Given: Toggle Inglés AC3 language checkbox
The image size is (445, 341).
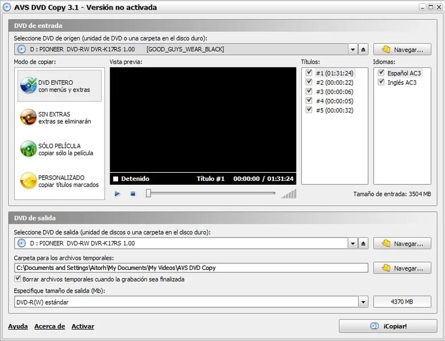Looking at the screenshot, I should click(381, 82).
